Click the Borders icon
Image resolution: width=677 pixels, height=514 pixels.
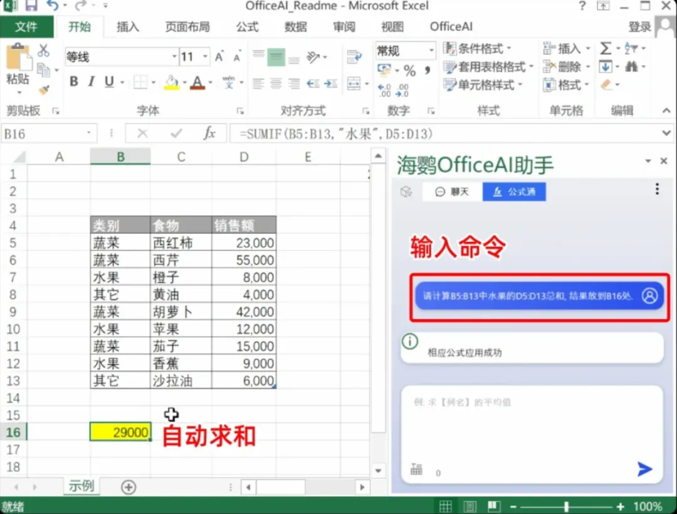(140, 81)
